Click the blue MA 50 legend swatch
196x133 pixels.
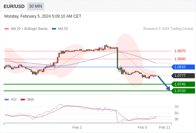tap(54, 29)
